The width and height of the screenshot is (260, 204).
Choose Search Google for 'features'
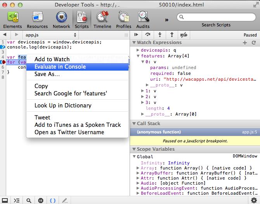pyautogui.click(x=78, y=93)
